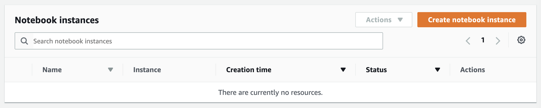The width and height of the screenshot is (541, 108).
Task: Select page number 1 in pagination
Action: pyautogui.click(x=483, y=40)
